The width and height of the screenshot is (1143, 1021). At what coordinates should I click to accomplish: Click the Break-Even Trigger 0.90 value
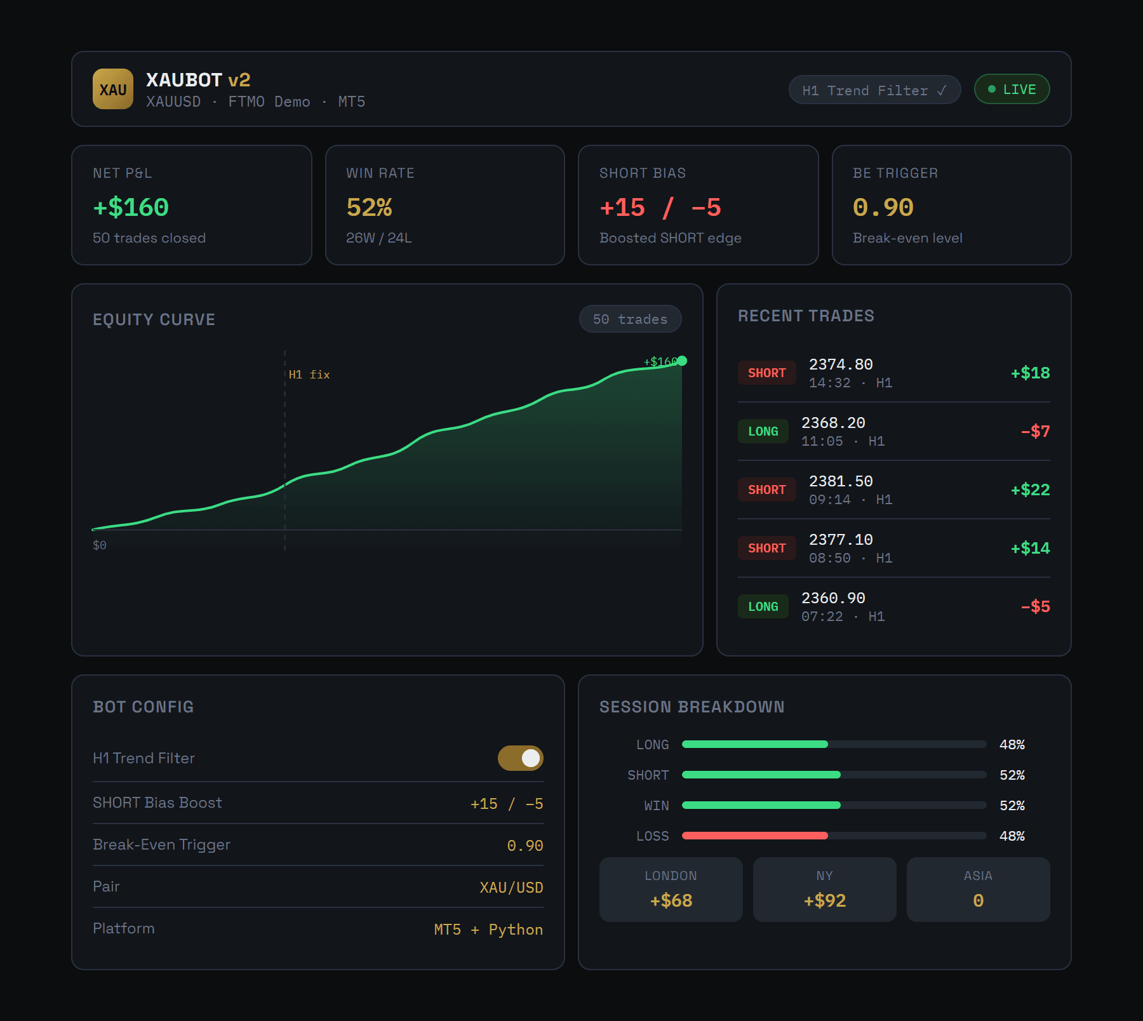525,846
